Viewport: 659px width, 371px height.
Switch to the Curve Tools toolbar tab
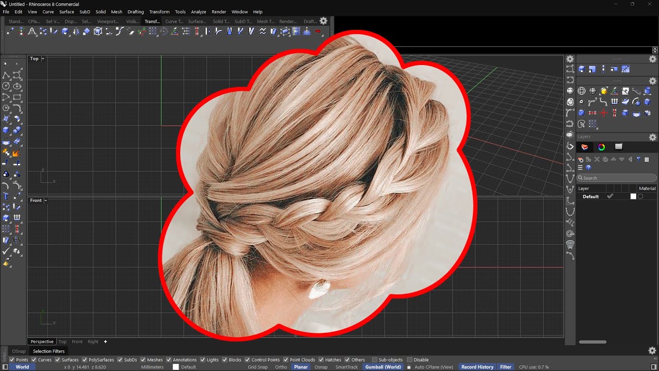(174, 21)
